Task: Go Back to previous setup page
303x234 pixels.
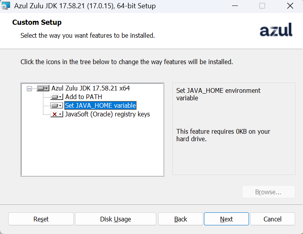Action: 181,219
